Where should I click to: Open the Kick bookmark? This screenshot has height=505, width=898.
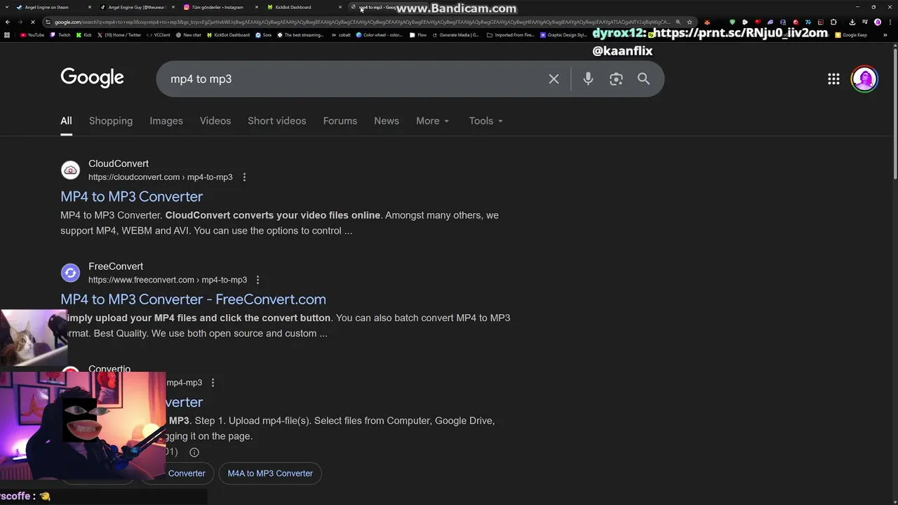[84, 35]
